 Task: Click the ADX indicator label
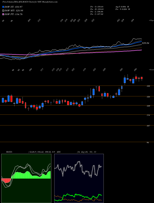point(59,152)
